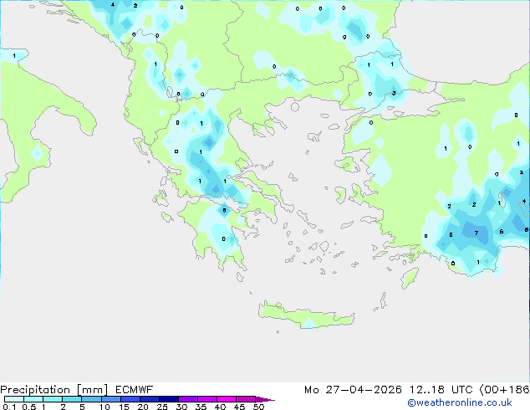Click the date 'Mo 27-04-2026' text
Viewport: 530px width, 410px height.
(x=353, y=390)
